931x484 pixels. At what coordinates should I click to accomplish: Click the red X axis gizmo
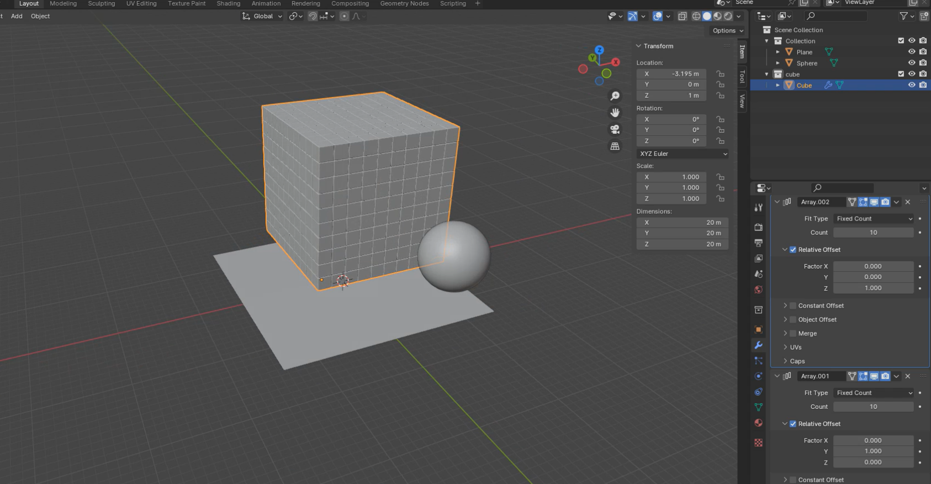pos(616,62)
